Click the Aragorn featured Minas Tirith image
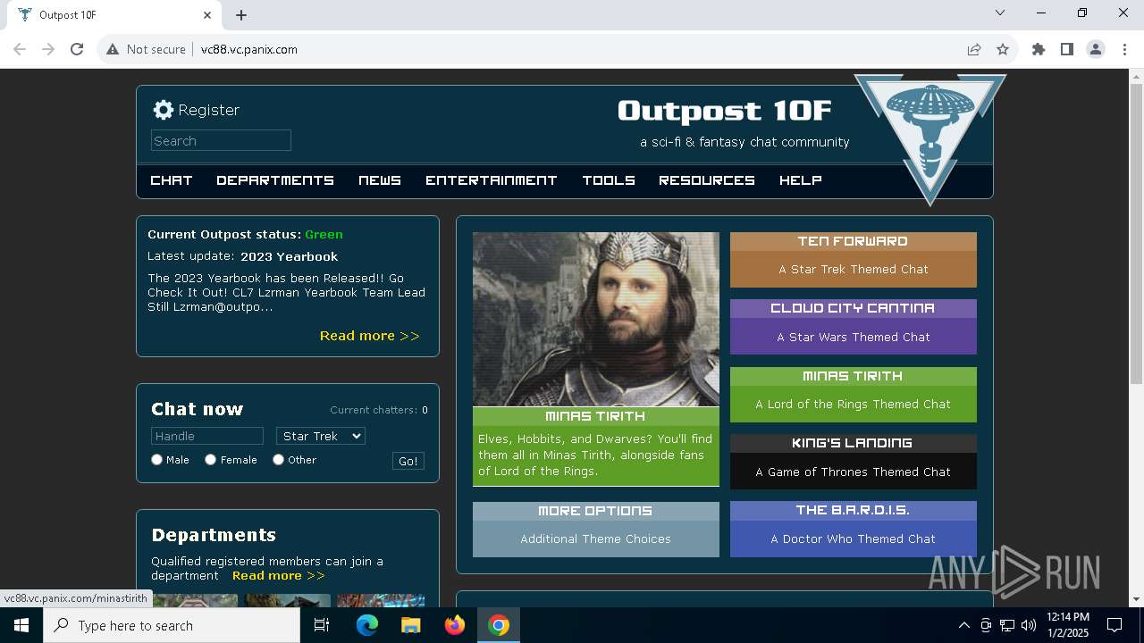The image size is (1144, 643). 596,320
